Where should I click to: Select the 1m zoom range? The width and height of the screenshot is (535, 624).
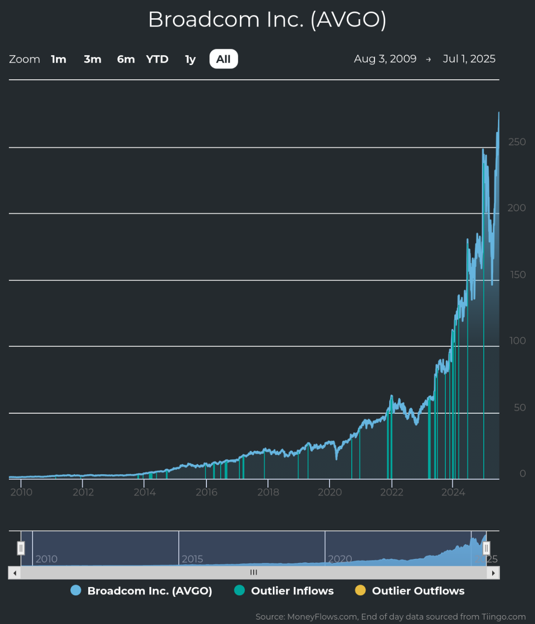tap(59, 59)
